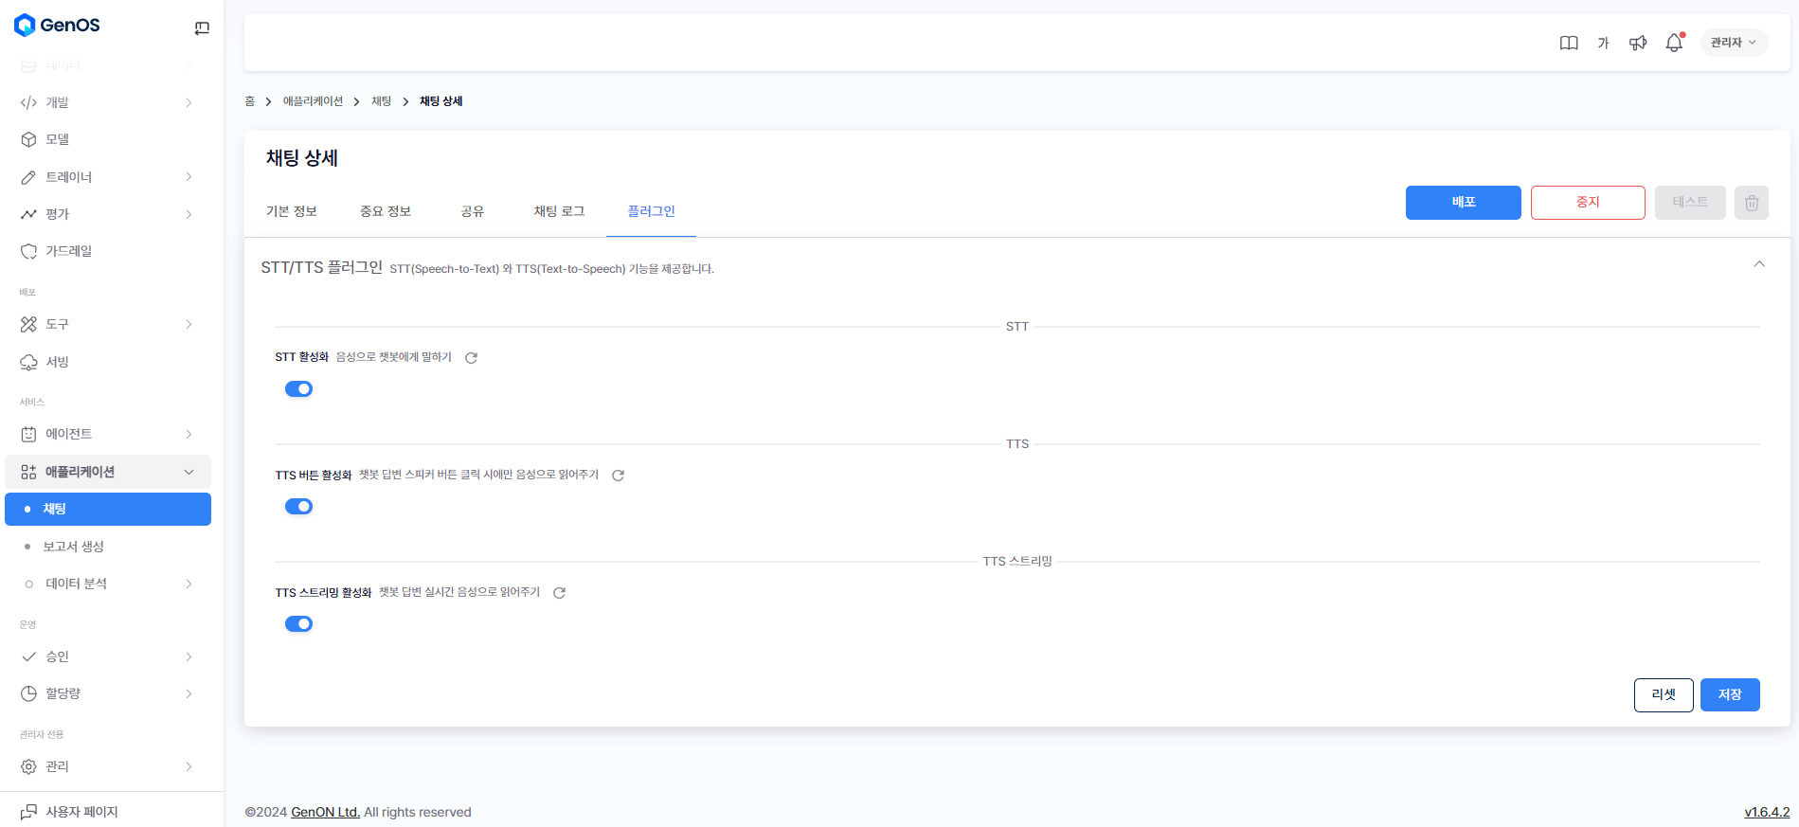The image size is (1799, 827).
Task: Click the notification bell icon
Action: [x=1674, y=43]
